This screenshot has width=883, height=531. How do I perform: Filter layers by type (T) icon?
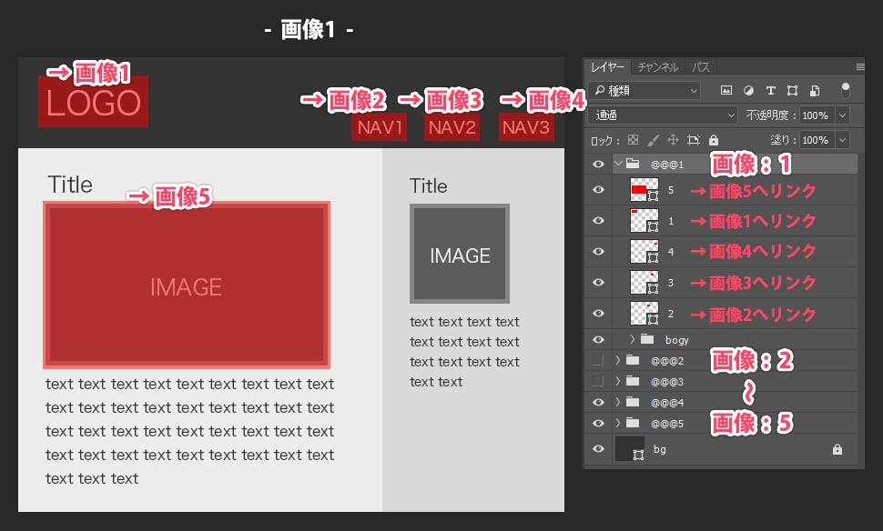(771, 91)
